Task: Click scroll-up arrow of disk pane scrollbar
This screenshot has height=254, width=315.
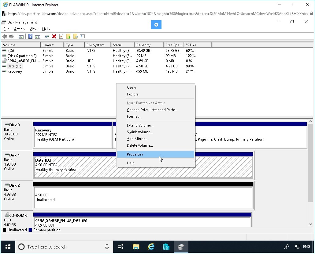Action: pyautogui.click(x=311, y=121)
